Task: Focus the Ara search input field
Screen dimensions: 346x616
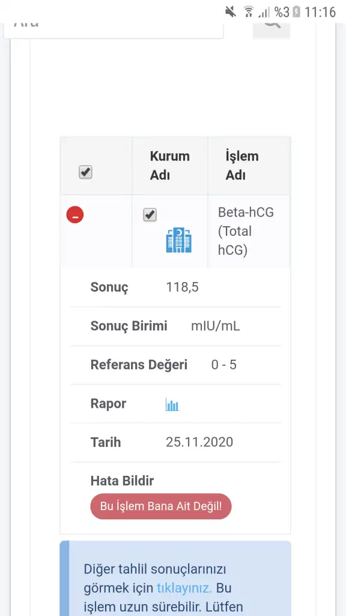Action: pyautogui.click(x=114, y=28)
